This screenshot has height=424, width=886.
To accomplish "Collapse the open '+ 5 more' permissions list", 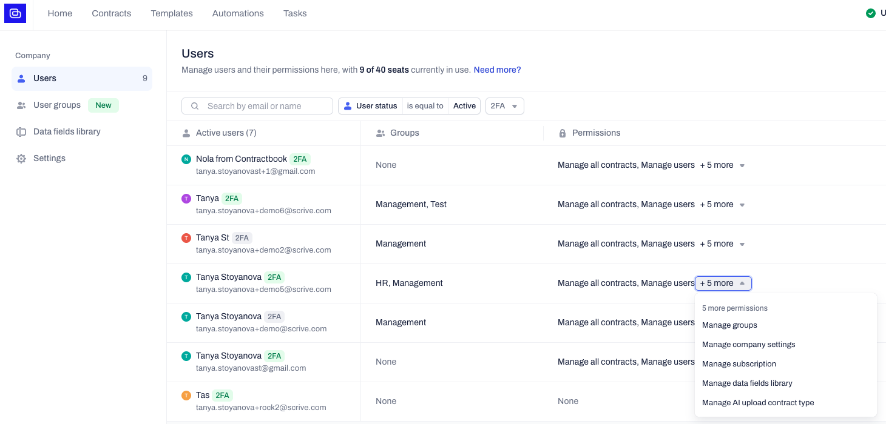I will tap(723, 283).
